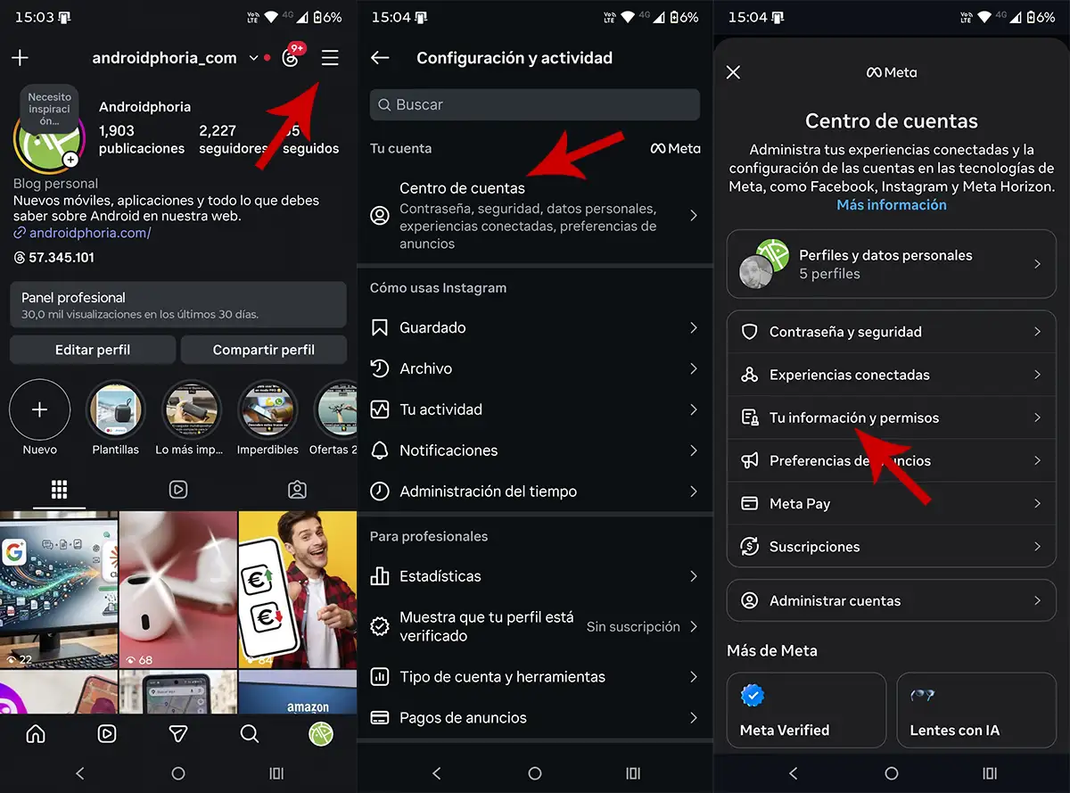Viewport: 1070px width, 793px height.
Task: Tap the plus icon to create new content
Action: tap(20, 58)
